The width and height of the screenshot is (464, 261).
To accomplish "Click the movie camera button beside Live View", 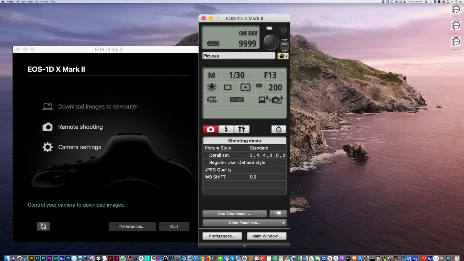I will click(278, 214).
